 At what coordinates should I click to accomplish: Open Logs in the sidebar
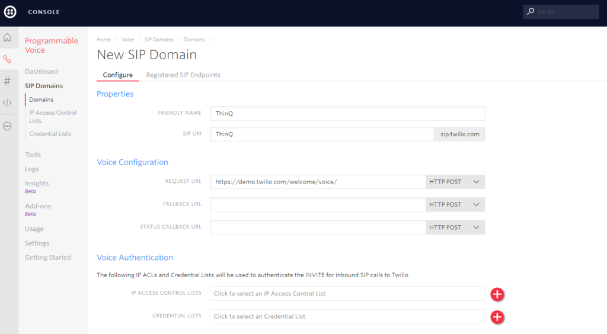[x=32, y=169]
